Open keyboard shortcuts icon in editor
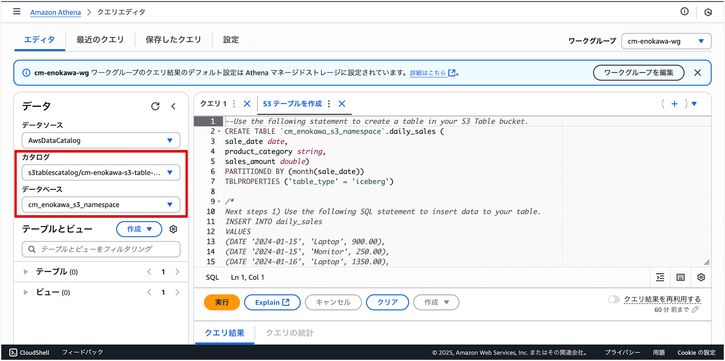725x361 pixels. pyautogui.click(x=680, y=277)
